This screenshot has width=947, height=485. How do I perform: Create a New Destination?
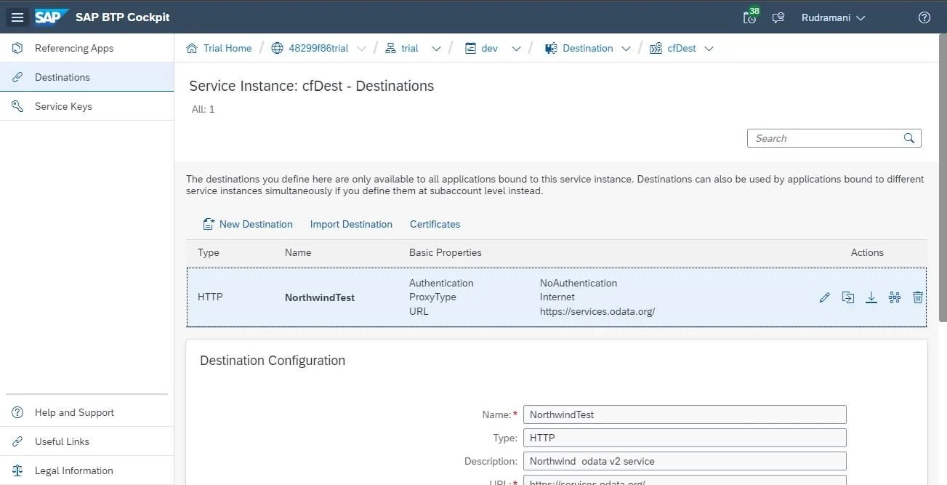tap(247, 224)
